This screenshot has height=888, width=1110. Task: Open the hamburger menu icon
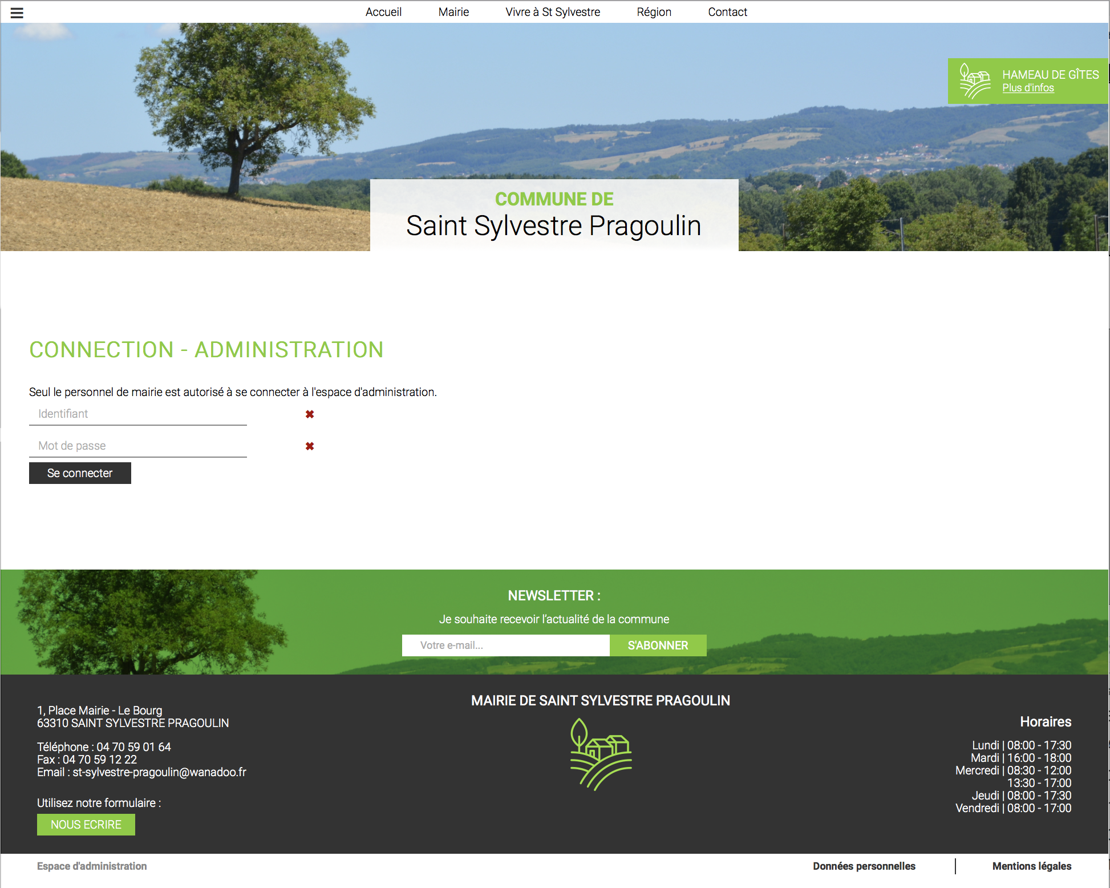[x=17, y=13]
